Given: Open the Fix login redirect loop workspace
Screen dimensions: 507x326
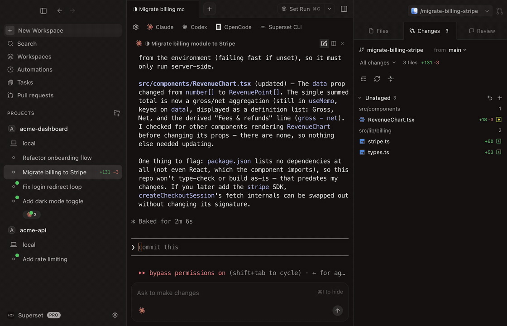Looking at the screenshot, I should [63, 187].
